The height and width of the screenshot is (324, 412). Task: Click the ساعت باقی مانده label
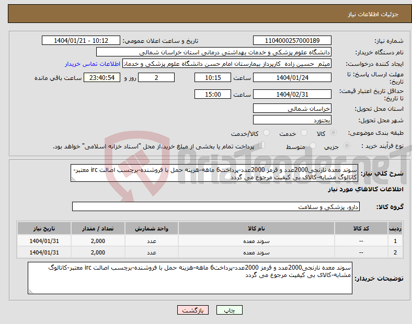click(x=58, y=78)
